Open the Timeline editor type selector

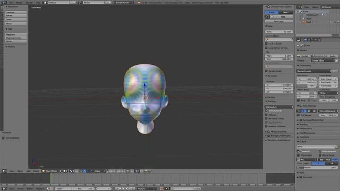tap(4, 189)
